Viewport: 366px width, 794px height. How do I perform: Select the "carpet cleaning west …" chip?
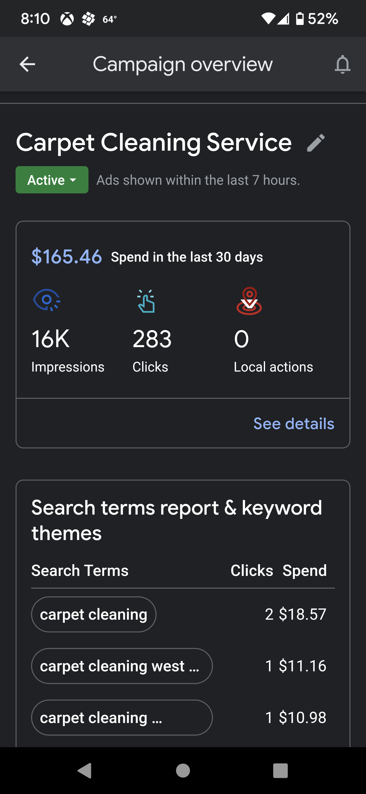coord(121,666)
